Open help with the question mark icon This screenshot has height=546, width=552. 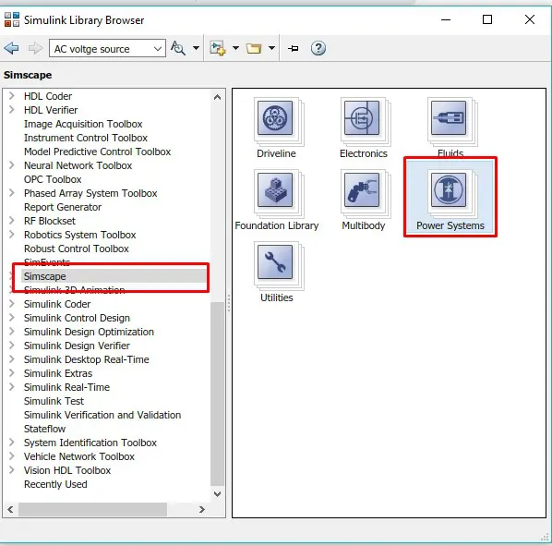click(318, 48)
